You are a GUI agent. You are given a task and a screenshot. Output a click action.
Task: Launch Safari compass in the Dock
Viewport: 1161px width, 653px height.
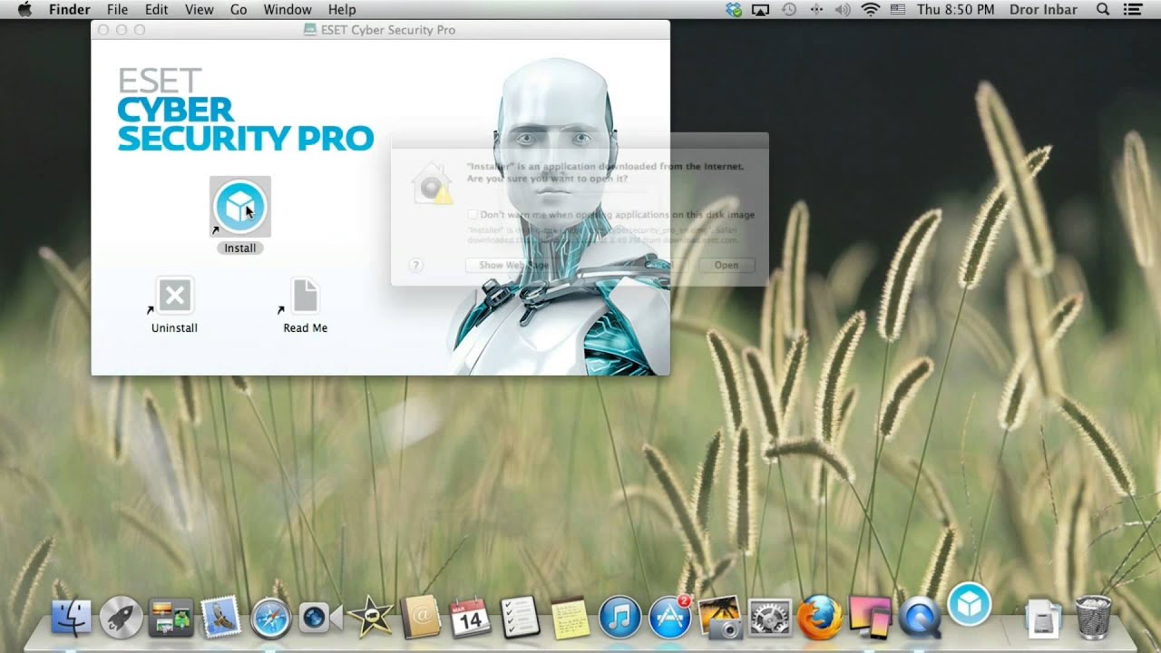point(270,618)
